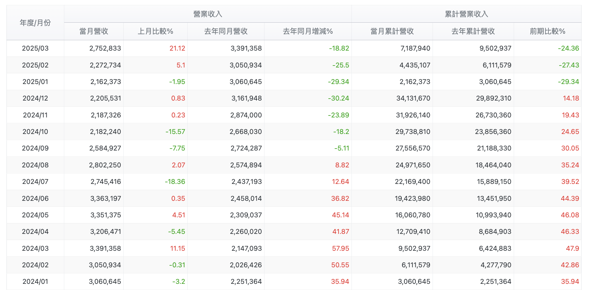Viewport: 590px width, 290px height.
Task: Click the -30.24 year-over-year cell
Action: coord(338,98)
